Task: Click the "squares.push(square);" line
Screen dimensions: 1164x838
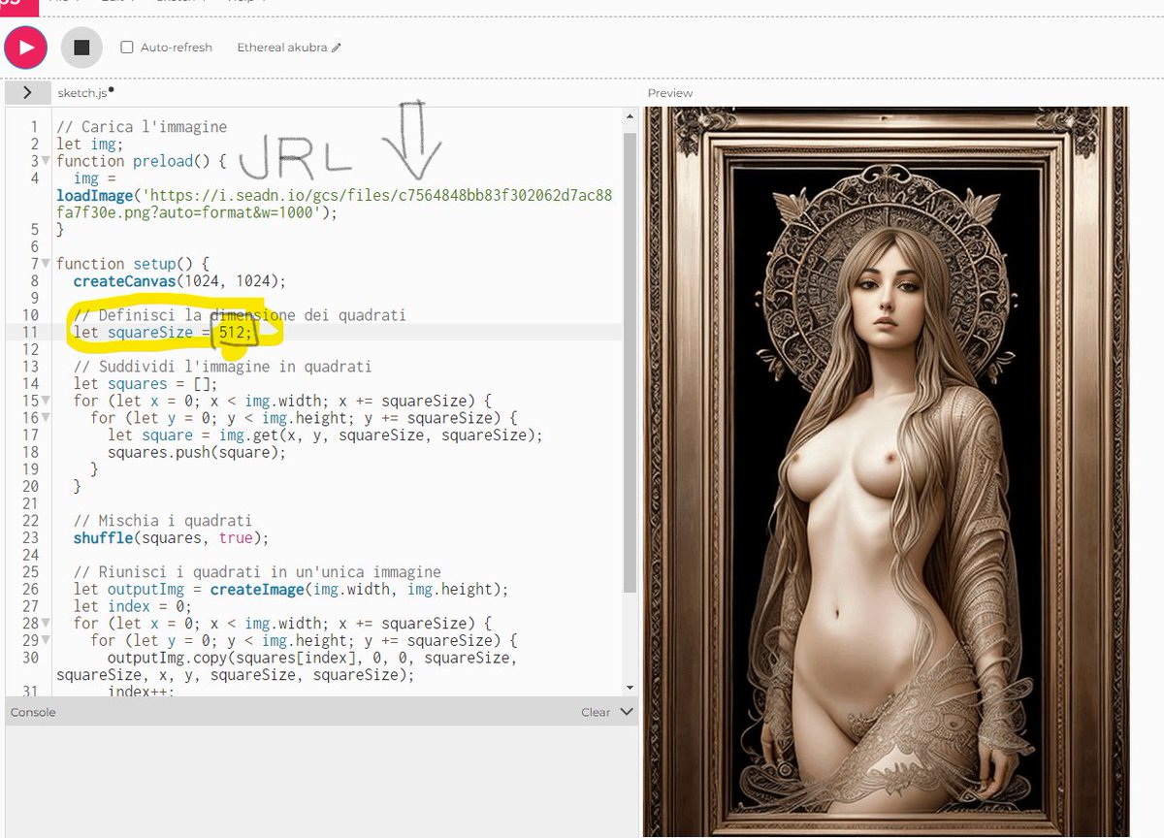Action: point(197,452)
